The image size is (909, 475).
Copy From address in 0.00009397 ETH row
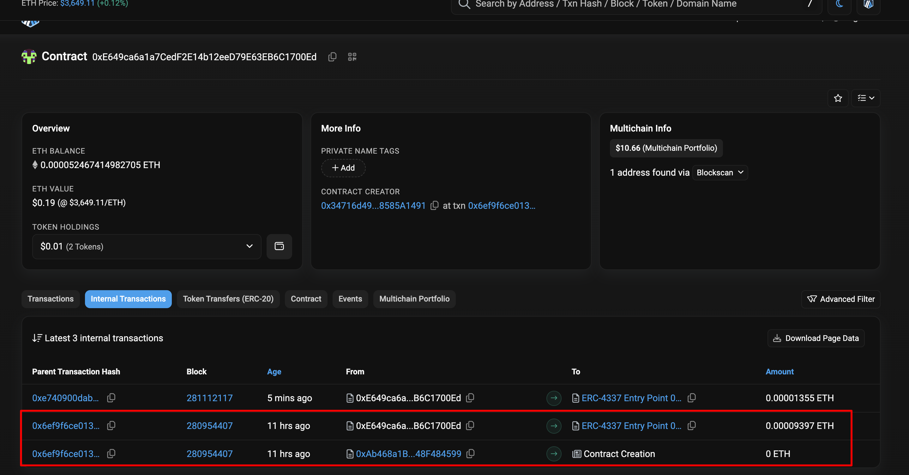[470, 426]
